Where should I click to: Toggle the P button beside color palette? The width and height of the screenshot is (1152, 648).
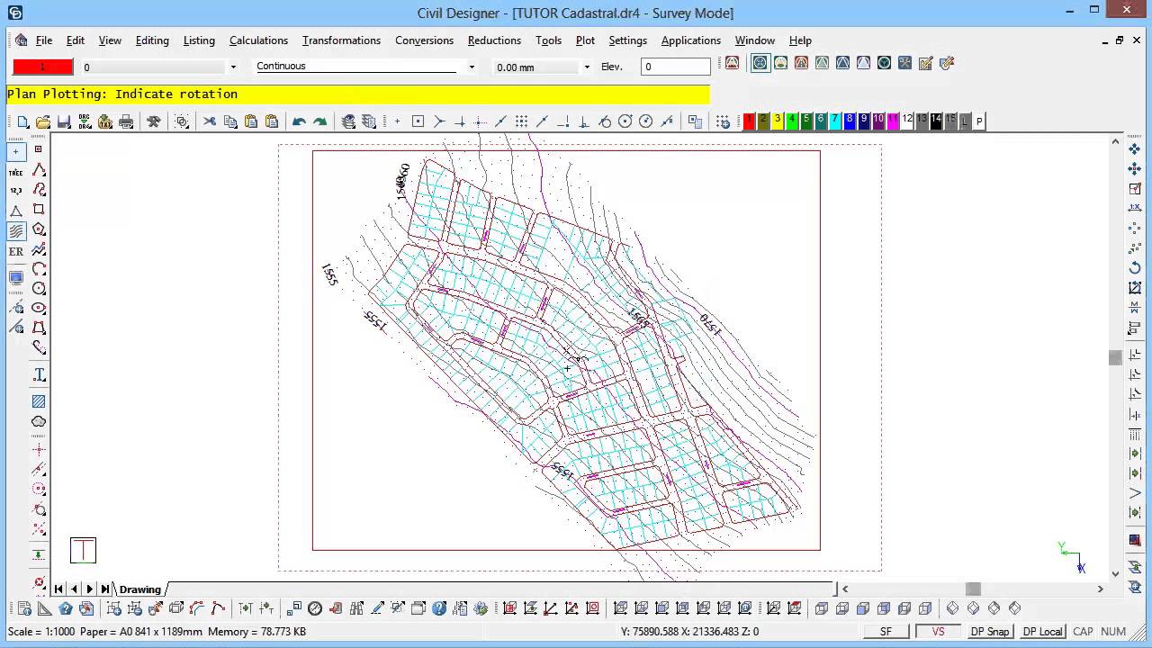click(979, 121)
